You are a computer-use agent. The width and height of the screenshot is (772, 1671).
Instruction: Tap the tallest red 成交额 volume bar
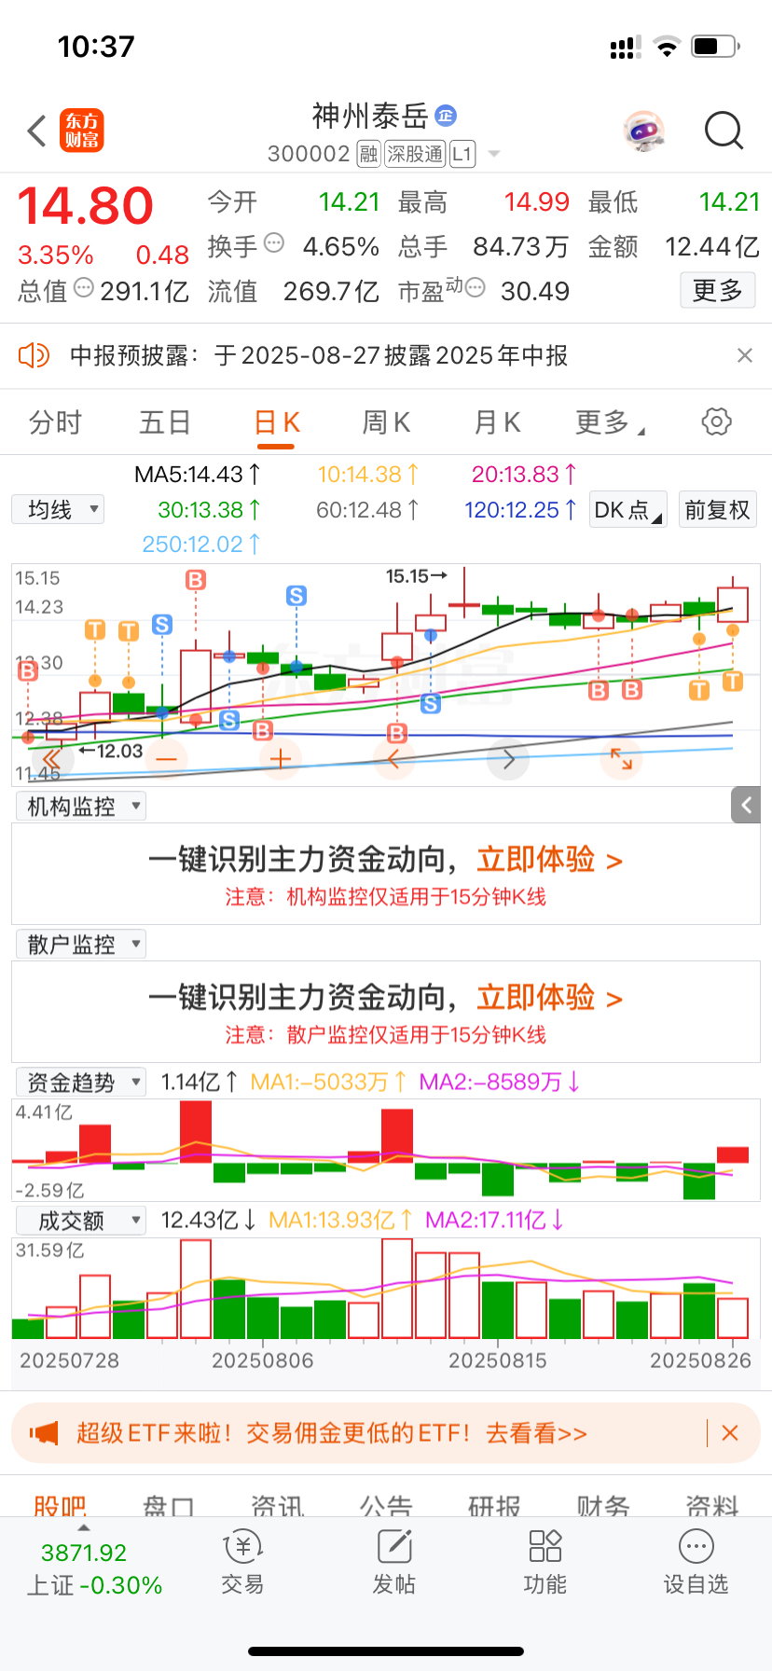397,1289
